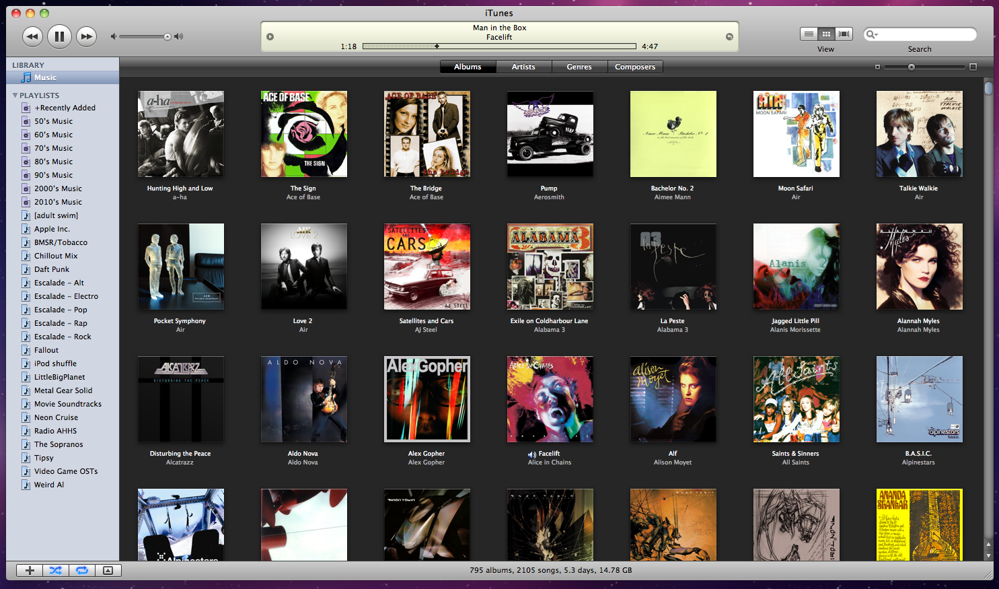Screen dimensions: 999x589
Task: Click the scroll down arrow of scrollbar
Action: pyautogui.click(x=988, y=555)
